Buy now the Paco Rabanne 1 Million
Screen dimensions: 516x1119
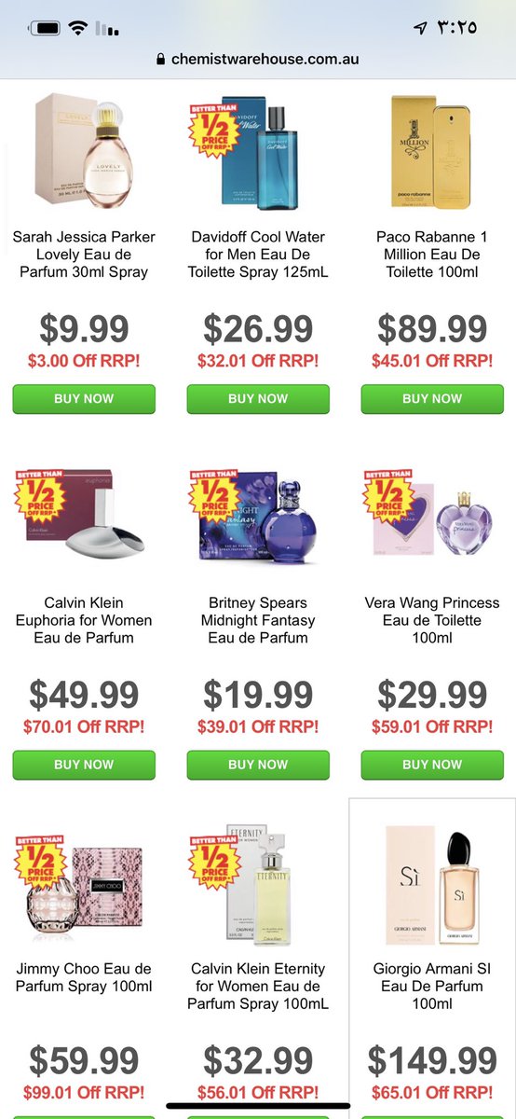pyautogui.click(x=432, y=399)
